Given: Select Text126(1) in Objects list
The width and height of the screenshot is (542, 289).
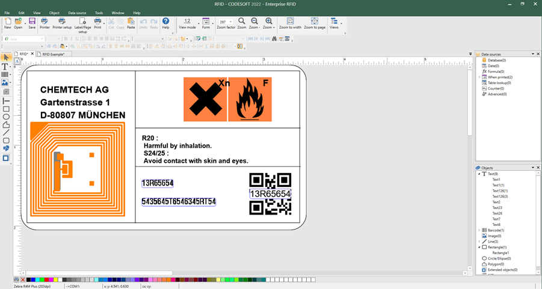Looking at the screenshot, I should pyautogui.click(x=500, y=191).
